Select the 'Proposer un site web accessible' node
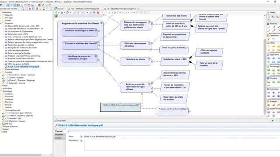280x157 pixels. (172, 111)
